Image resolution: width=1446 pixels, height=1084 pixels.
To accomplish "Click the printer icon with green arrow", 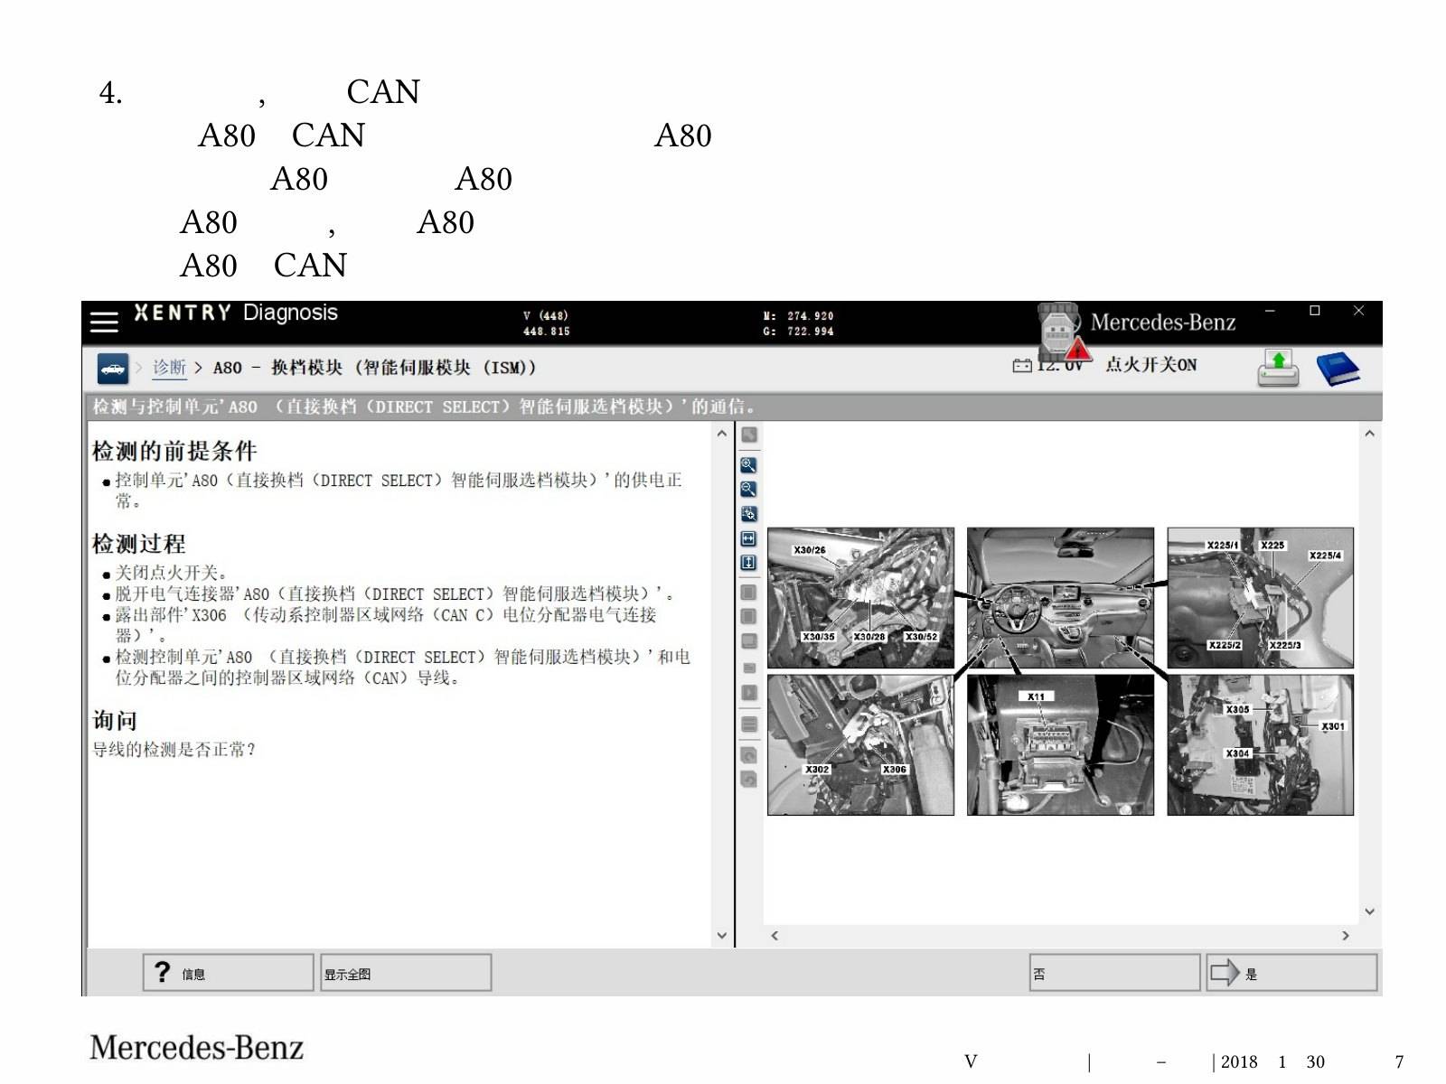I will tap(1279, 369).
